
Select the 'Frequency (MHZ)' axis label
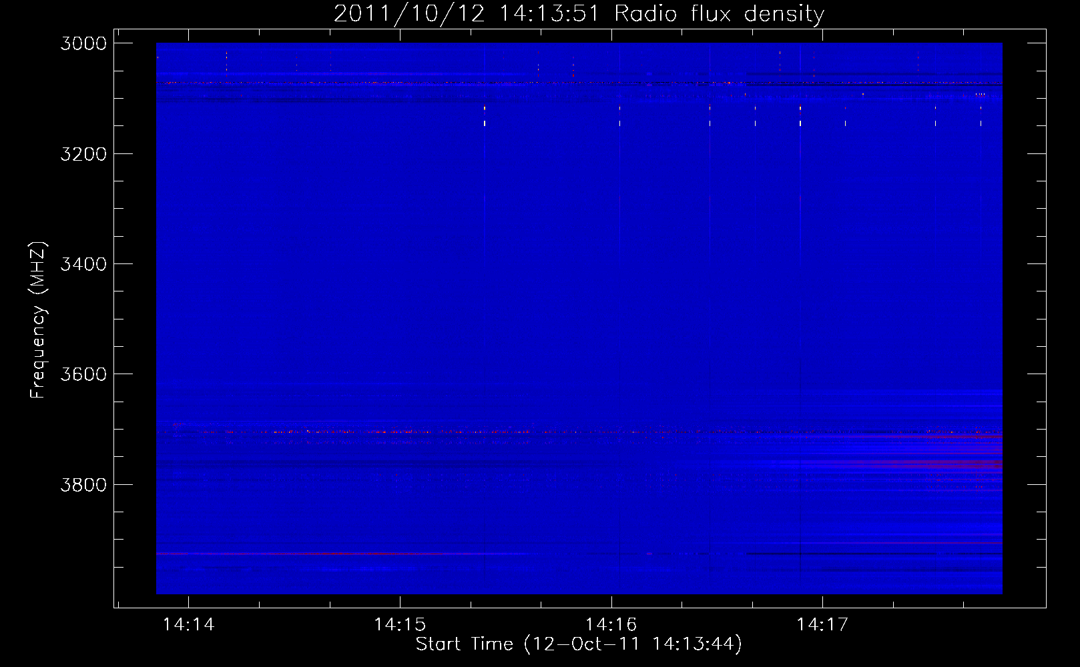(x=39, y=320)
